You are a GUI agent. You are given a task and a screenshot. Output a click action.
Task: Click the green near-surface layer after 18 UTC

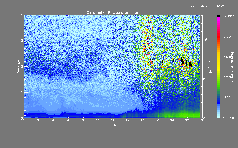tap(179, 115)
